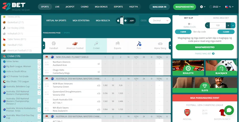Open the Esports top menu item
Image resolution: width=239 pixels, height=122 pixels.
point(118,7)
